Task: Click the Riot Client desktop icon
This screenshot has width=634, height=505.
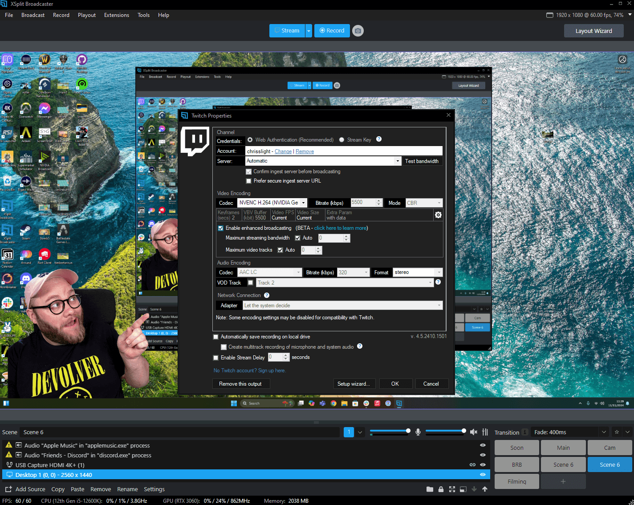Action: point(45,256)
